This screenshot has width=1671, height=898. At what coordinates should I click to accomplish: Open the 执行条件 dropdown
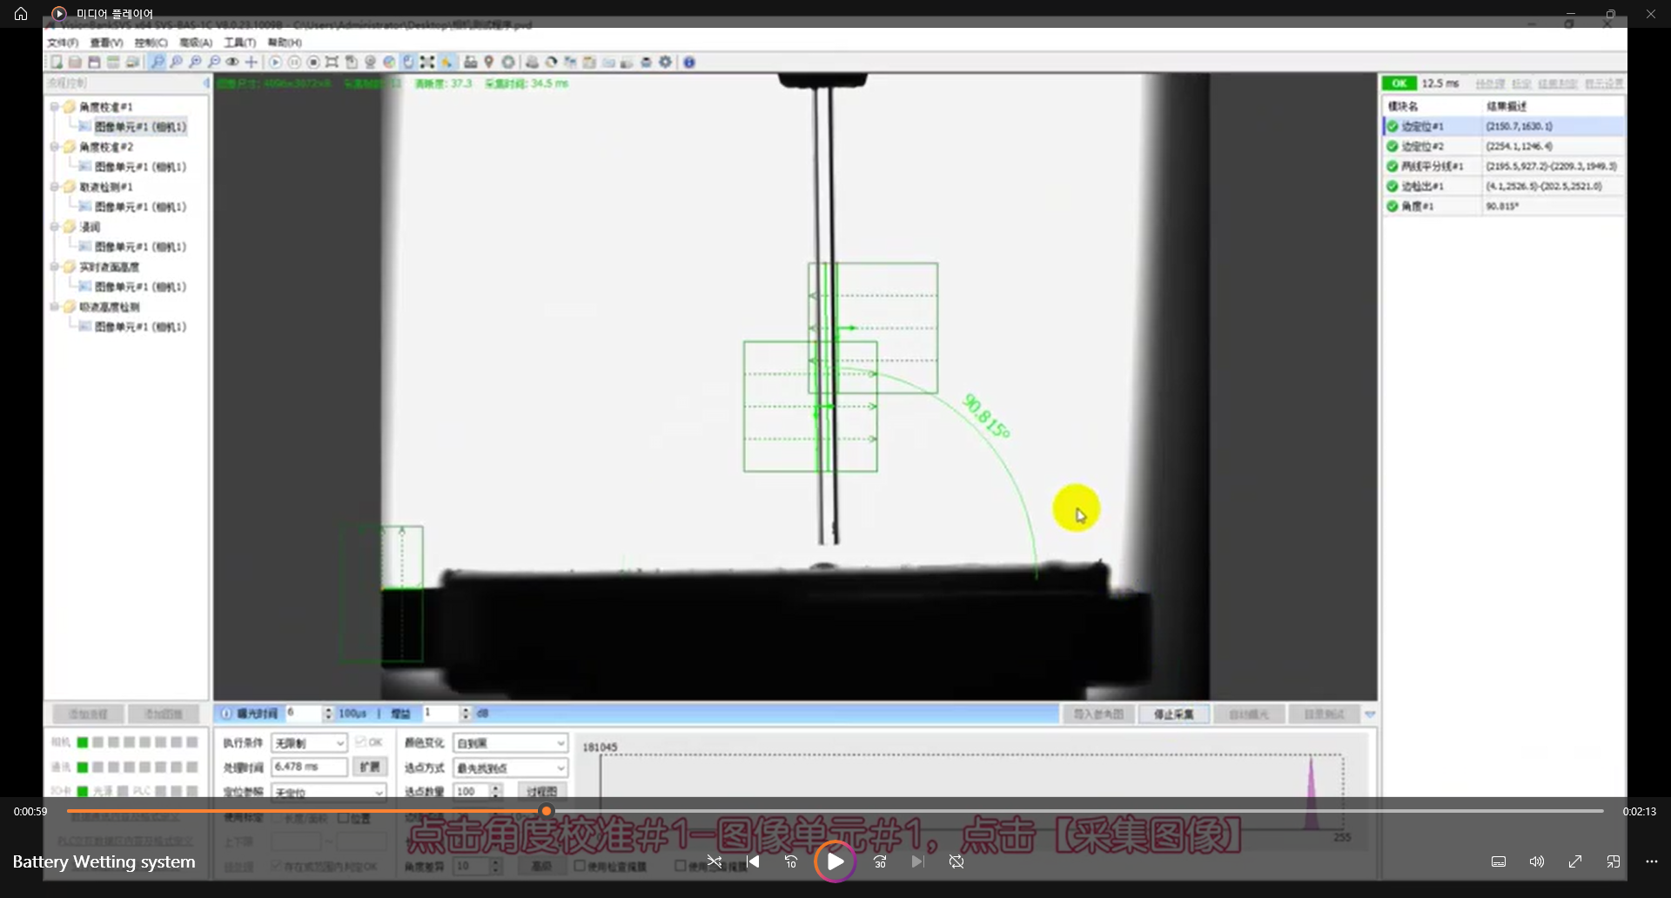(310, 743)
